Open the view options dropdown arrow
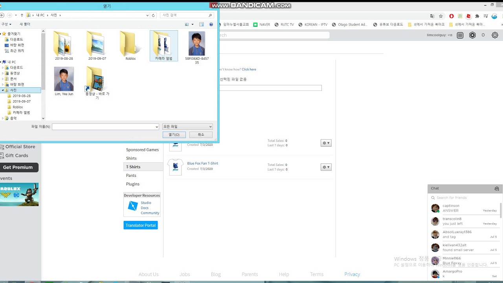 pyautogui.click(x=192, y=24)
